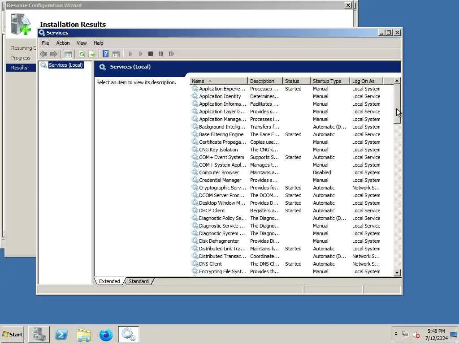The image size is (459, 344).
Task: Toggle Show/Hide Console Tree toolbar icon
Action: coord(68,54)
